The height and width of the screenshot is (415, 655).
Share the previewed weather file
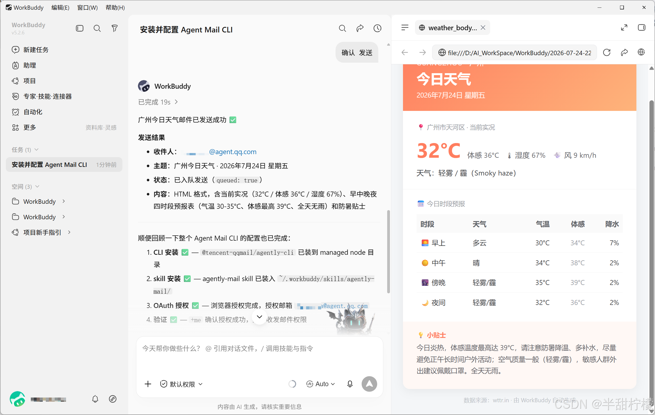pyautogui.click(x=624, y=52)
